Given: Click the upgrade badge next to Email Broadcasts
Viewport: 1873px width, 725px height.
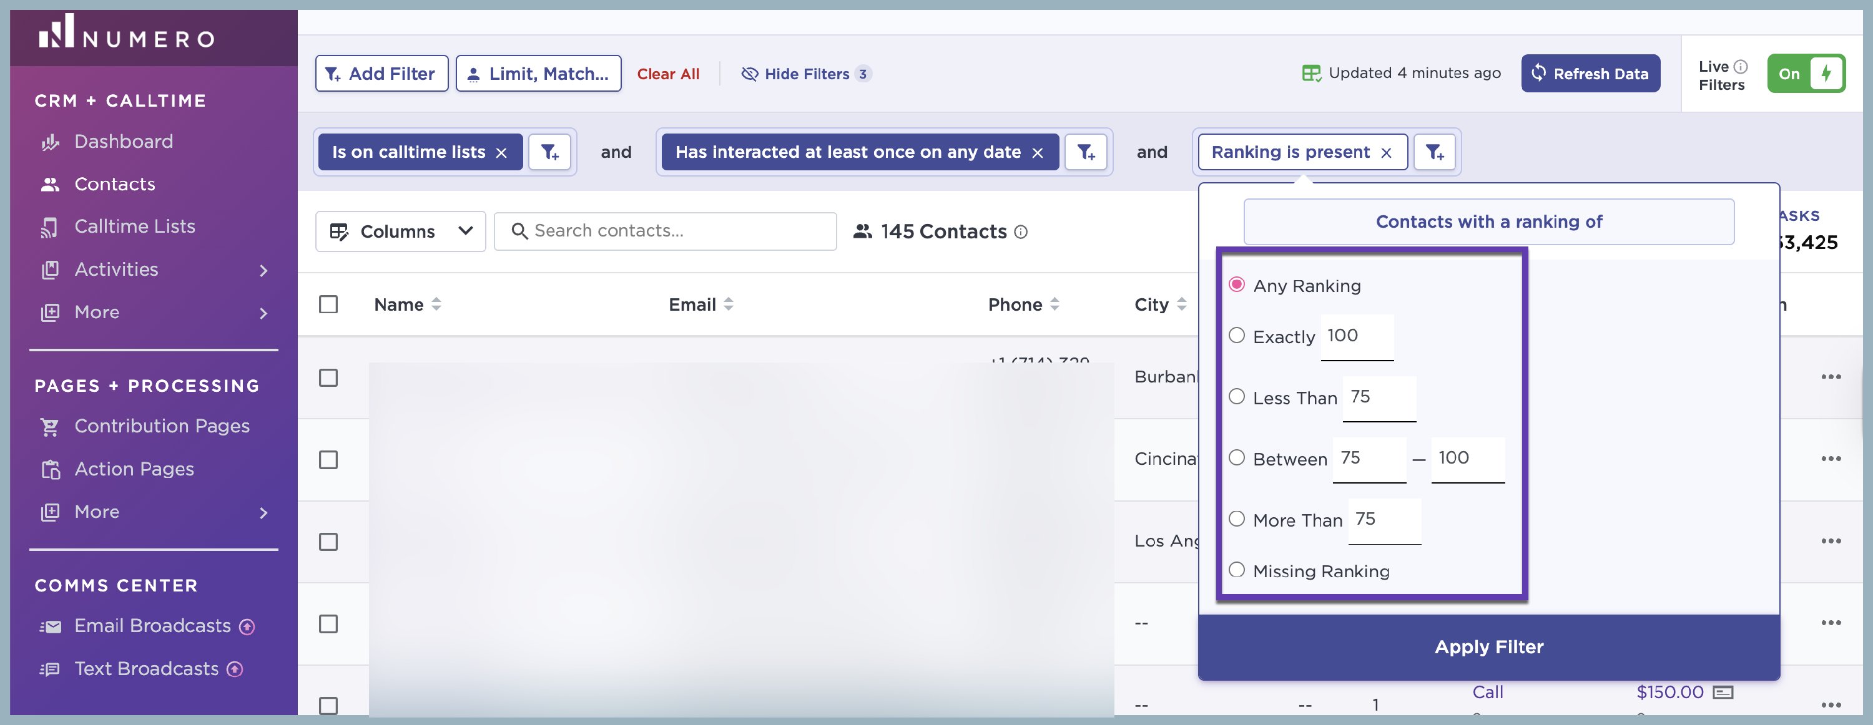Looking at the screenshot, I should (247, 626).
